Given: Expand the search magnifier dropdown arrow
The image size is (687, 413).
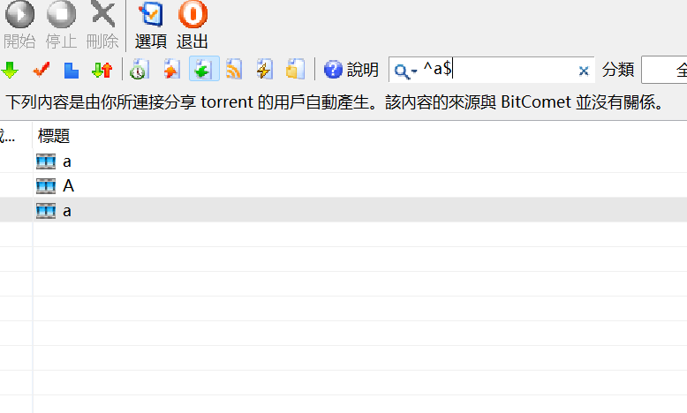Looking at the screenshot, I should point(414,71).
